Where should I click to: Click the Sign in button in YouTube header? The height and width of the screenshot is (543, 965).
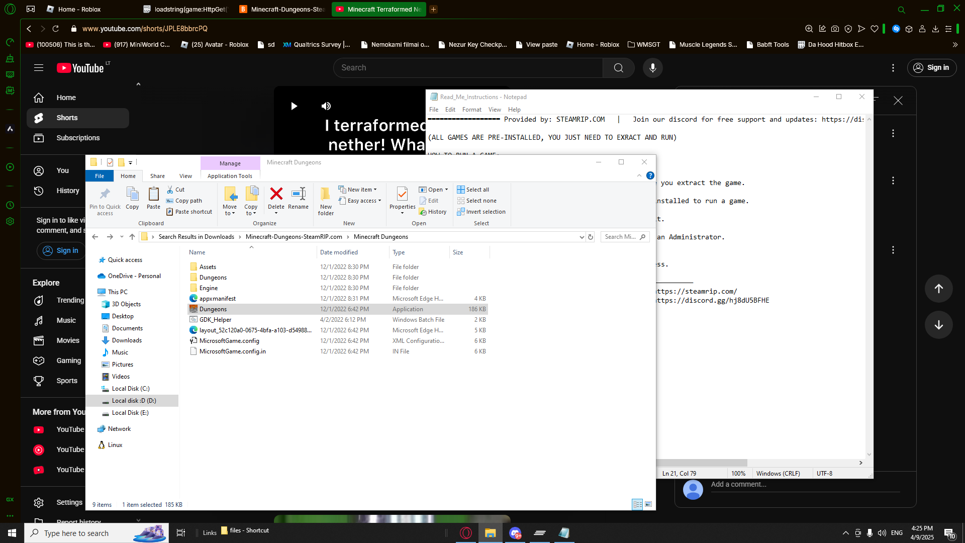932,68
